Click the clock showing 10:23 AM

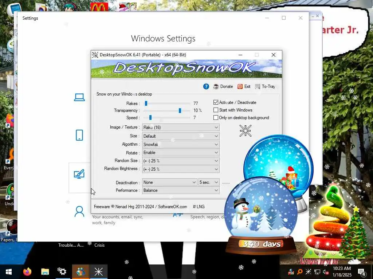tap(342, 268)
